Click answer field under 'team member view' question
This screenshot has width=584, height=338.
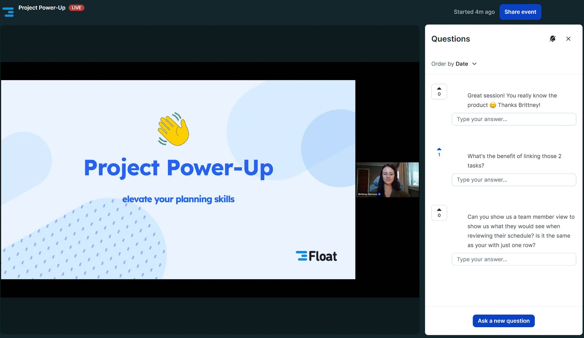point(514,259)
